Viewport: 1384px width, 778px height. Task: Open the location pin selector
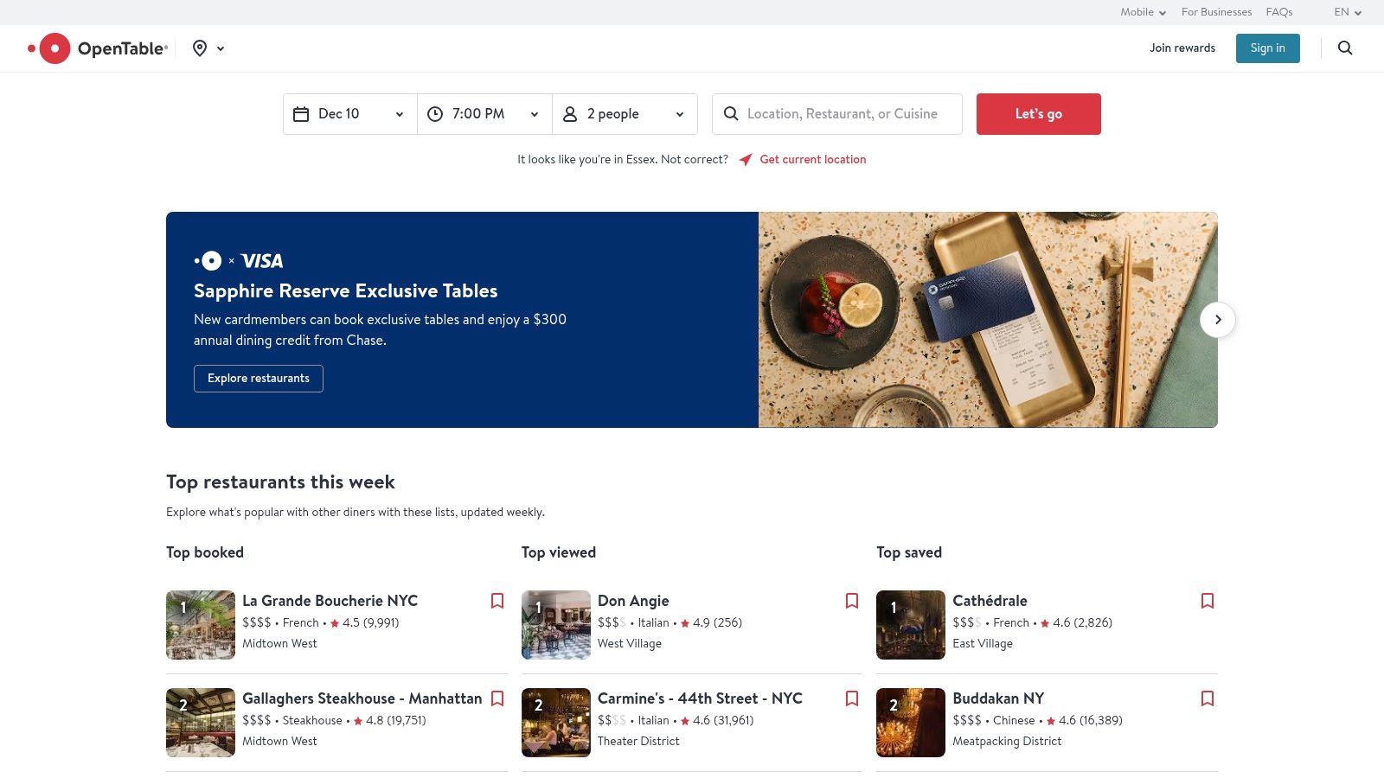(208, 48)
